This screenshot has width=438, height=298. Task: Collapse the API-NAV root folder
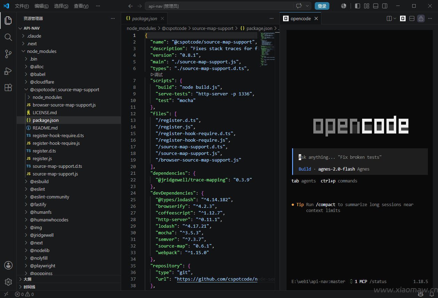(x=69, y=28)
